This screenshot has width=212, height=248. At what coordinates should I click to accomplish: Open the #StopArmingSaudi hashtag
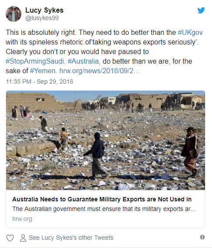point(34,61)
